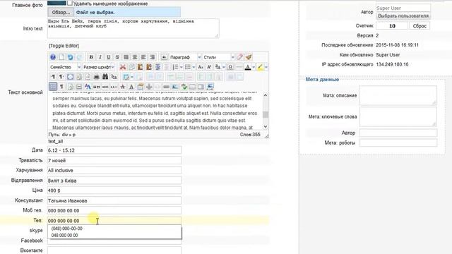Expand highlight color picker arrow
Viewport: 452px width, 254px height.
tap(266, 67)
